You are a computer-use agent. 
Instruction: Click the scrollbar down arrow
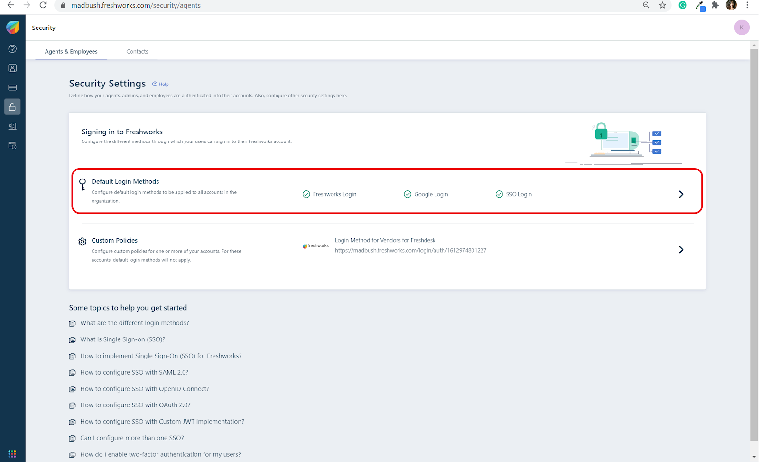pyautogui.click(x=754, y=457)
